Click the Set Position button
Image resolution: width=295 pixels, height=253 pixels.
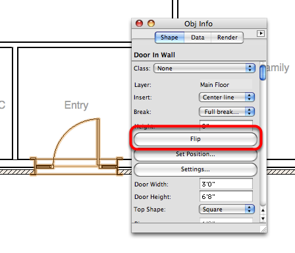point(196,154)
